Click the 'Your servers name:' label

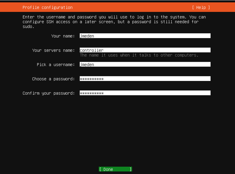[x=53, y=50]
